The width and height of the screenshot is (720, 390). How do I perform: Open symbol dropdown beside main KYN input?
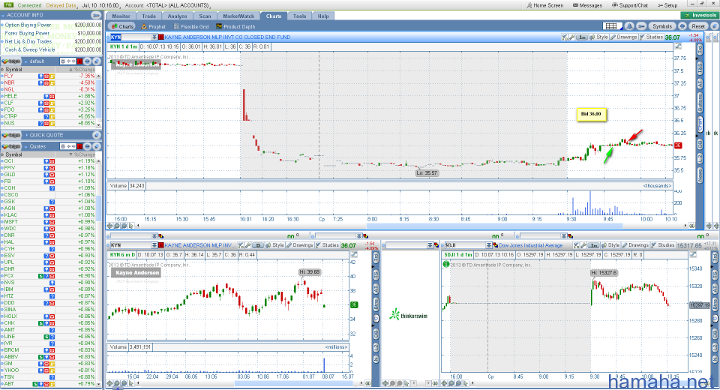(154, 37)
